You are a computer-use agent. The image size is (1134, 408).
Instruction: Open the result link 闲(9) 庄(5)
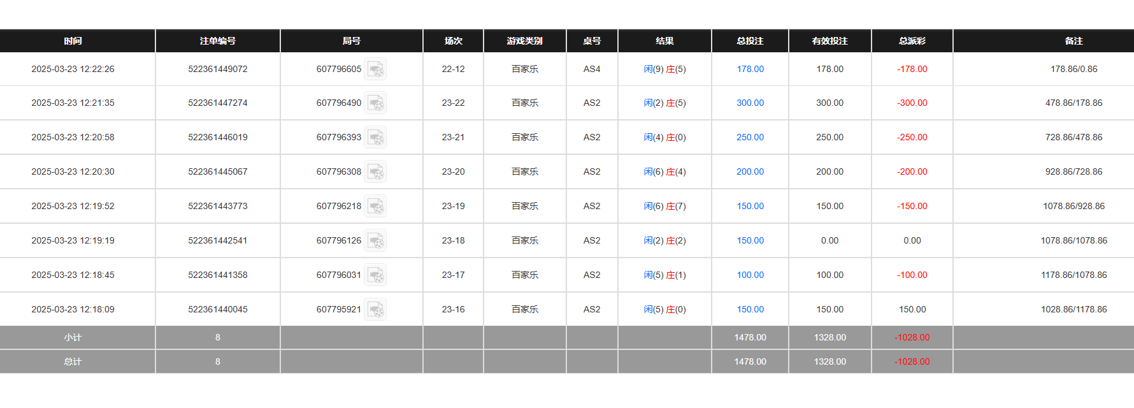coord(664,69)
